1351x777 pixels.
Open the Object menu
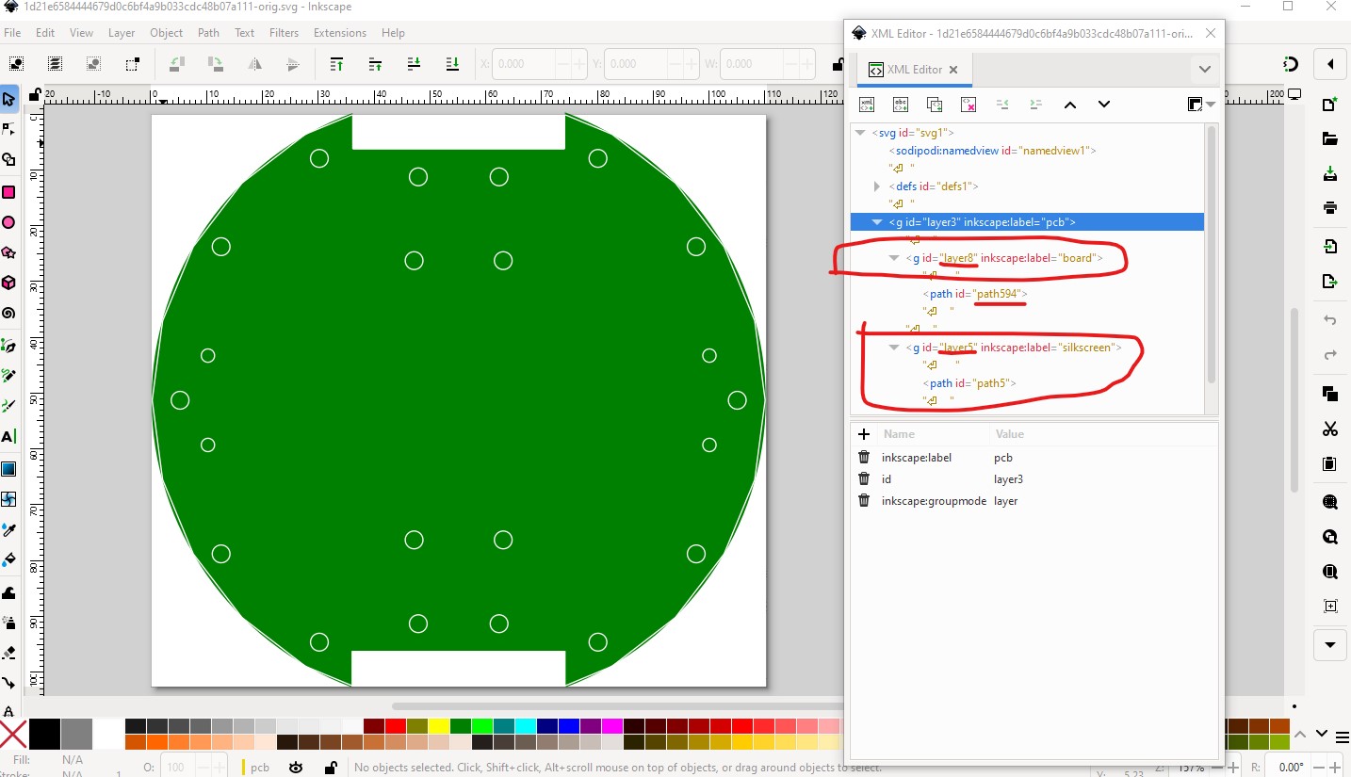click(x=167, y=33)
